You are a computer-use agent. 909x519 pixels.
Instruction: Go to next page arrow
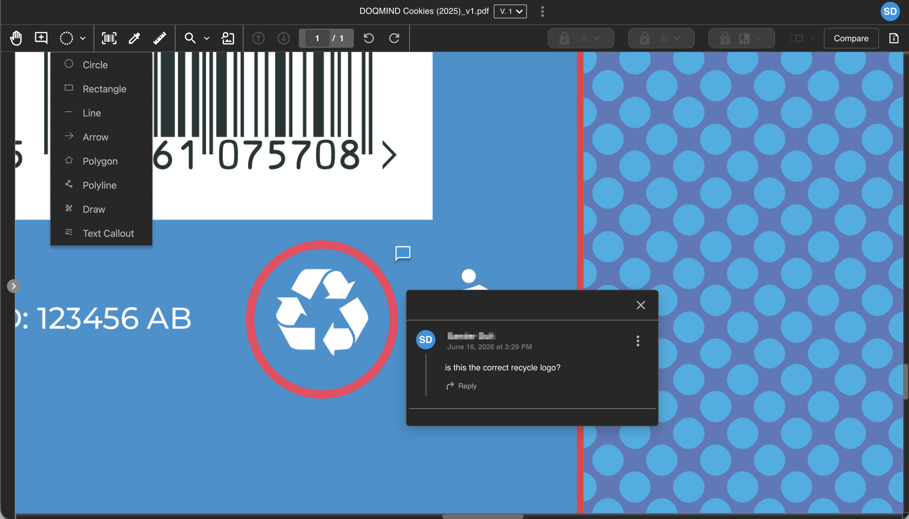[284, 38]
